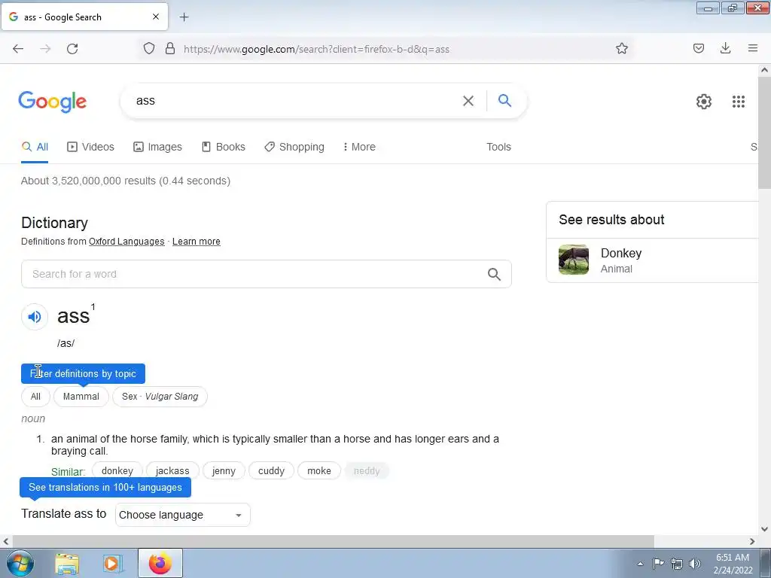
Task: Click into the main Google search box
Action: (x=295, y=101)
